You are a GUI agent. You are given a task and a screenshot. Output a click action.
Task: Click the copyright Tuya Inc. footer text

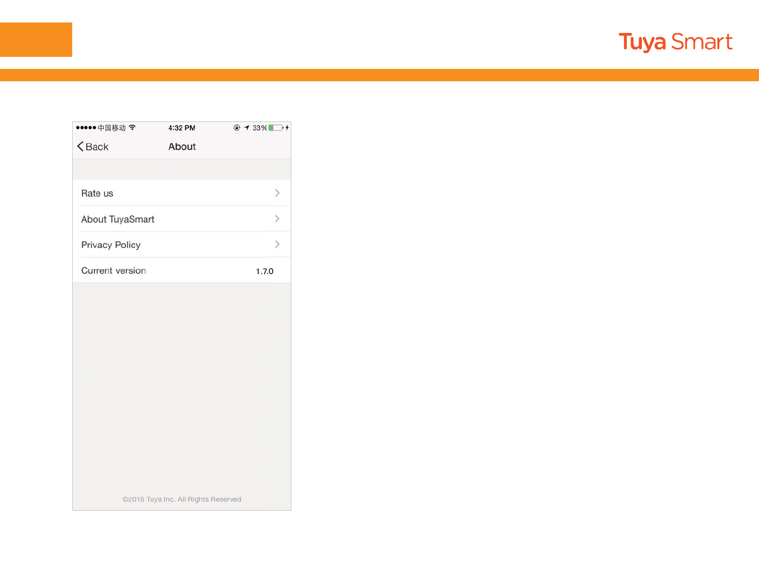pyautogui.click(x=182, y=499)
